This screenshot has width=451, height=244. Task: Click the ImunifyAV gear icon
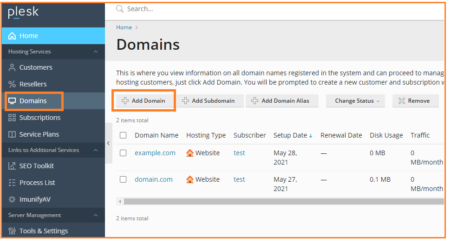tap(12, 199)
